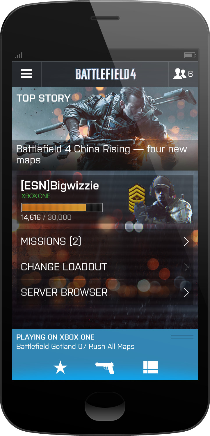This screenshot has width=210, height=436.
Task: Open the hamburger menu
Action: 27,74
